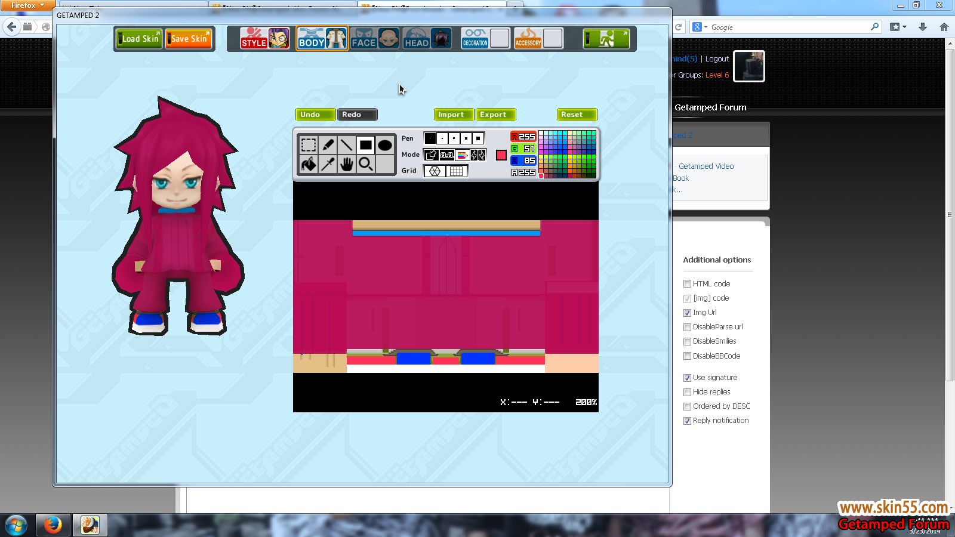This screenshot has height=537, width=955.
Task: Click the Load Skin button
Action: (x=139, y=39)
